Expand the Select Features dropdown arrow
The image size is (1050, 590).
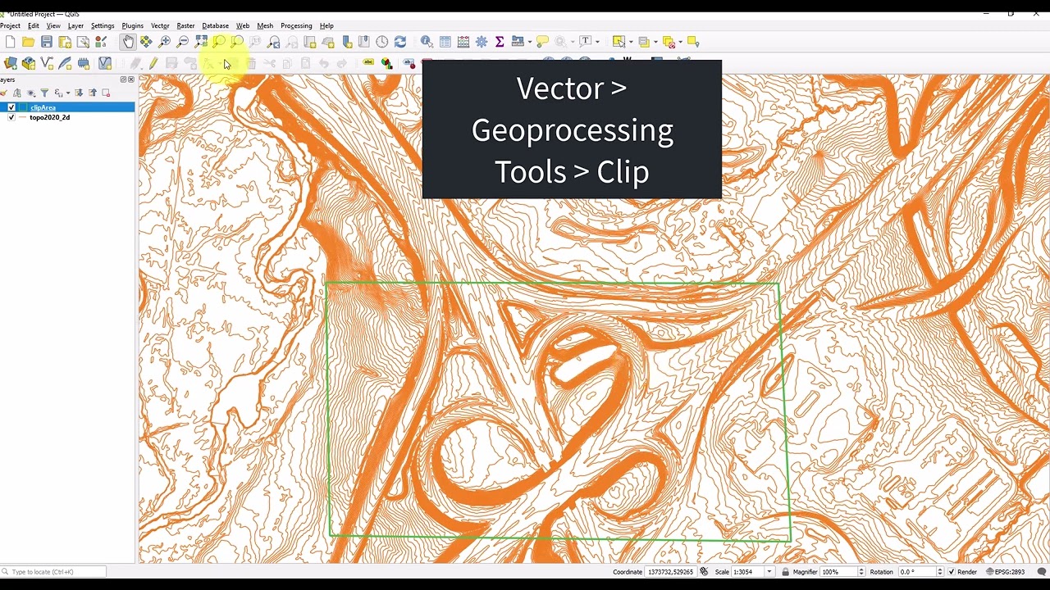[630, 42]
